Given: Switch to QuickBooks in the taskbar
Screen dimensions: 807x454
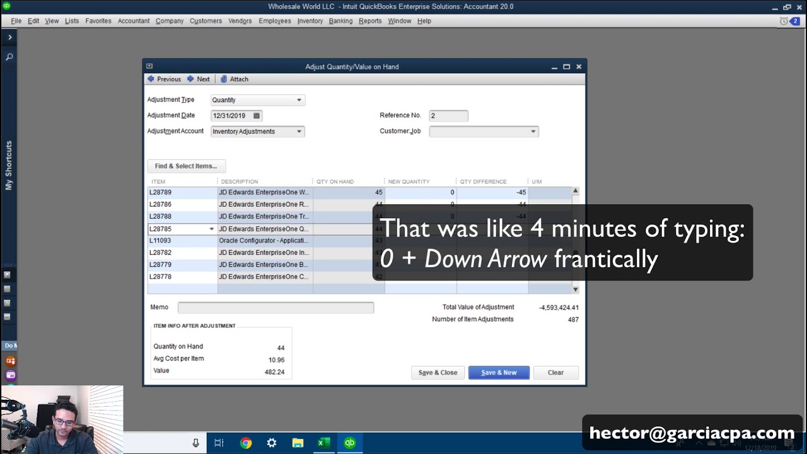Looking at the screenshot, I should [349, 443].
